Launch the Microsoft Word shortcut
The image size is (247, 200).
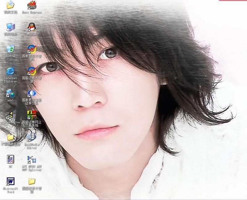coord(10,181)
